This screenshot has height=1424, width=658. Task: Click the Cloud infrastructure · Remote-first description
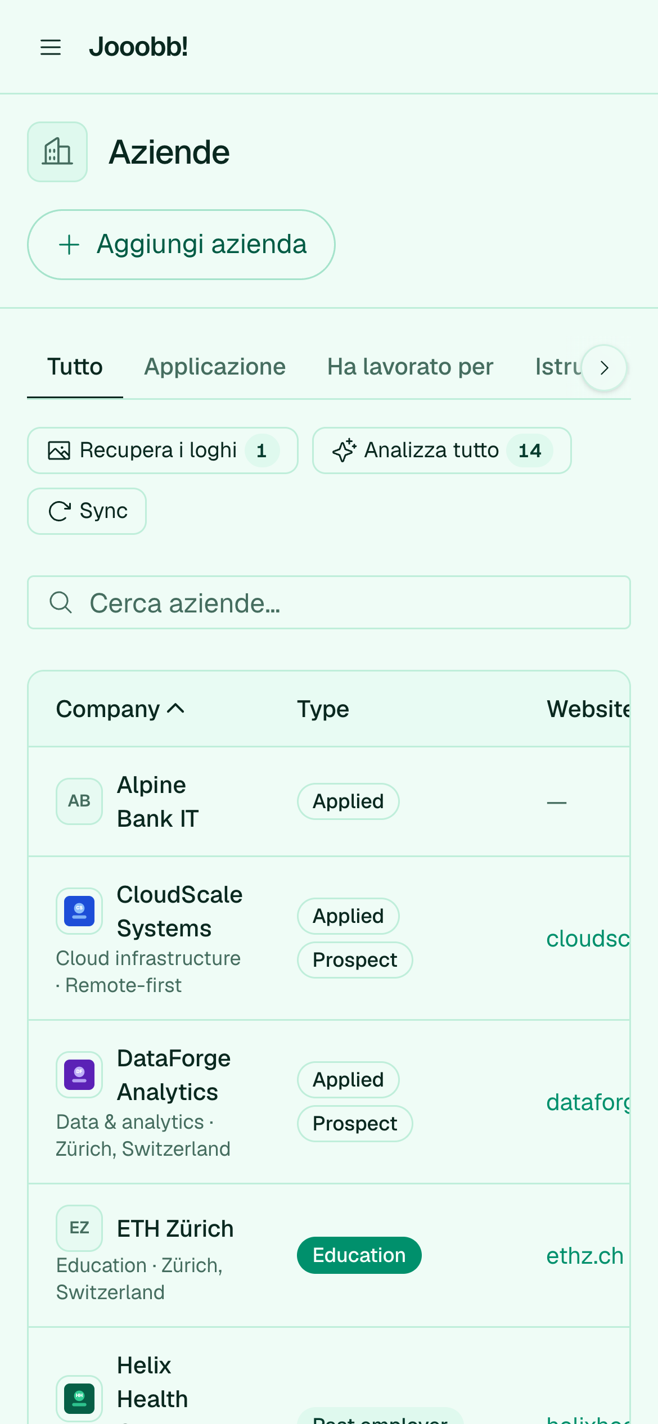point(148,972)
